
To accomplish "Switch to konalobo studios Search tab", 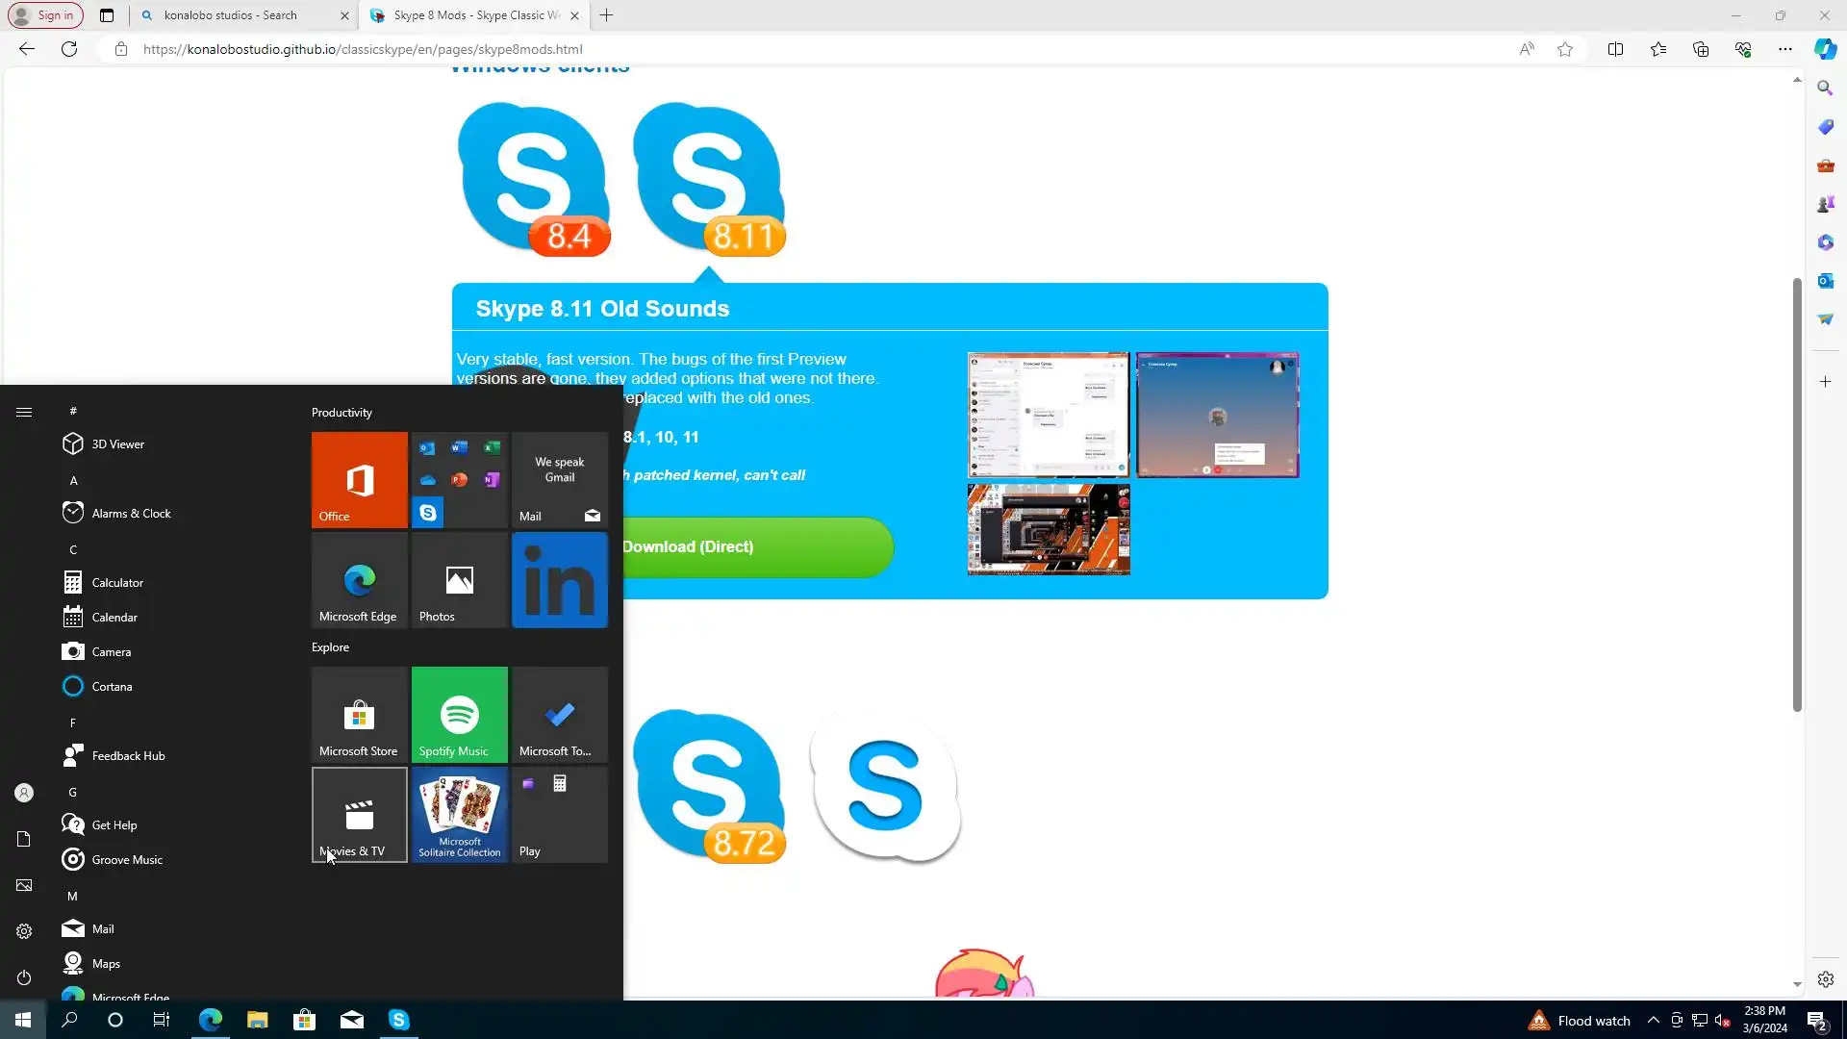I will (231, 15).
